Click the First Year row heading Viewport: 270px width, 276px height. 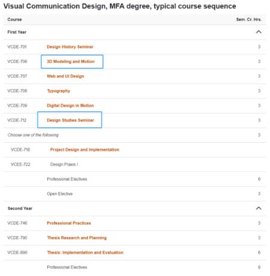[17, 32]
